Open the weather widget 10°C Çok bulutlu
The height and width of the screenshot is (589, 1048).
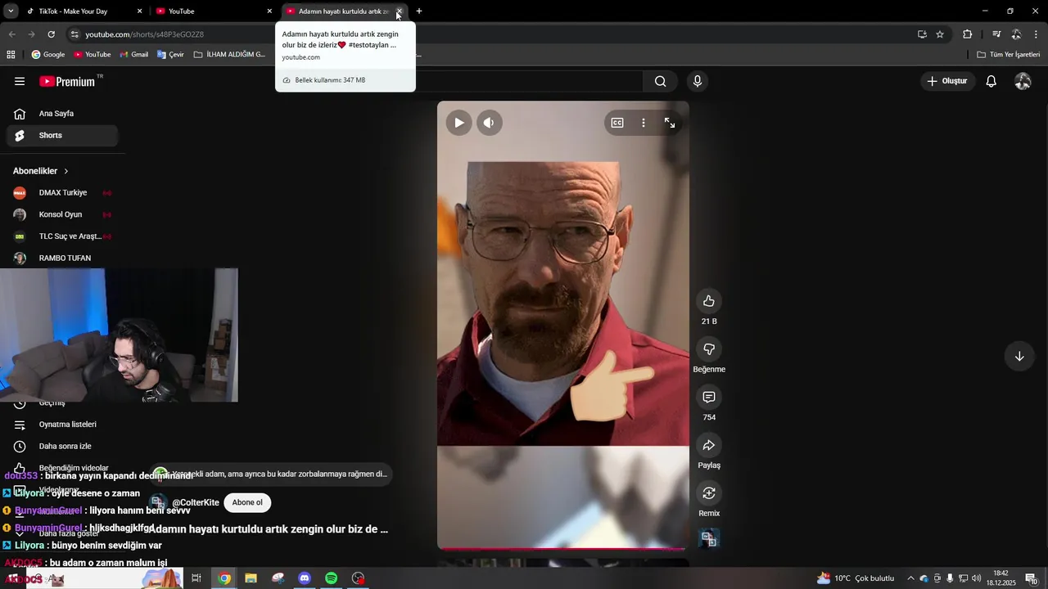click(x=856, y=578)
